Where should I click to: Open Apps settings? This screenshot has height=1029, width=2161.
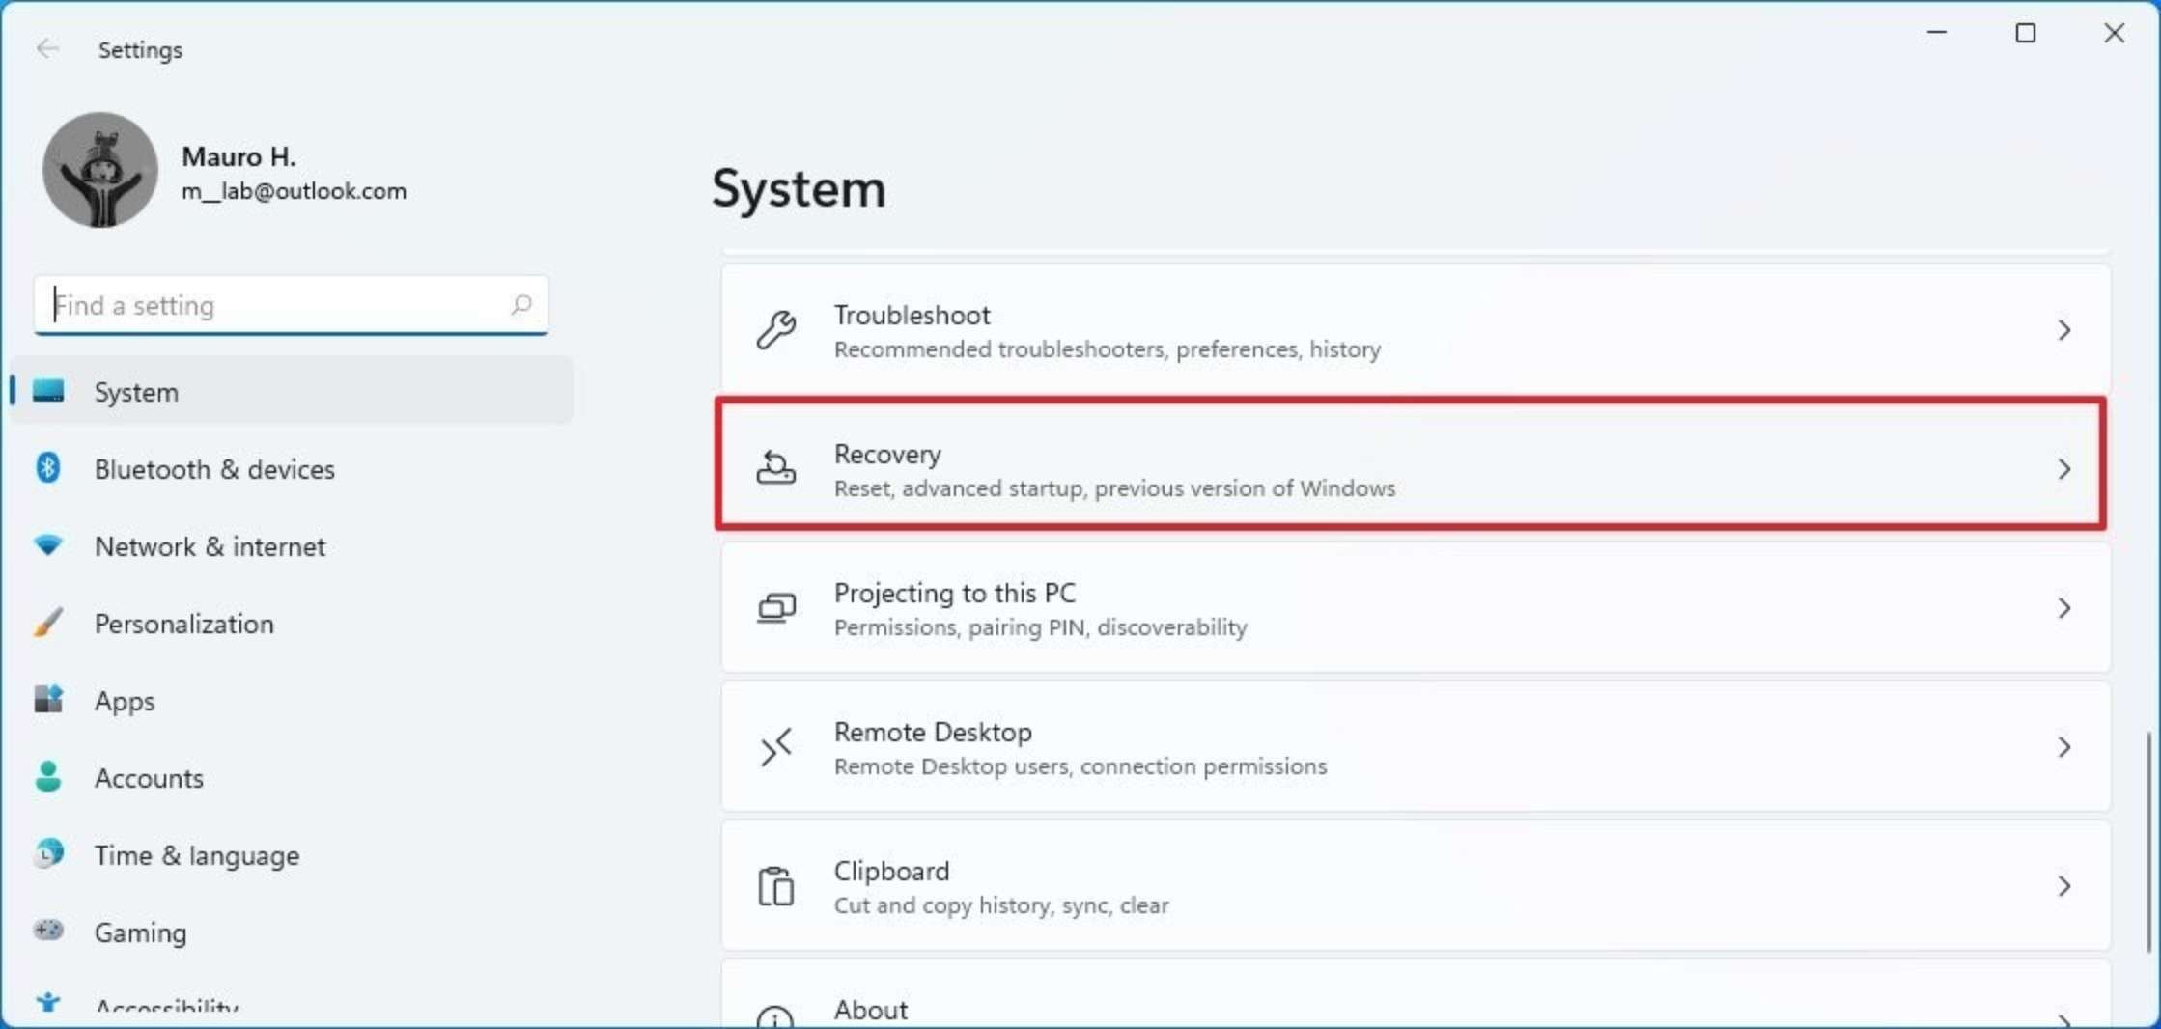pos(293,701)
